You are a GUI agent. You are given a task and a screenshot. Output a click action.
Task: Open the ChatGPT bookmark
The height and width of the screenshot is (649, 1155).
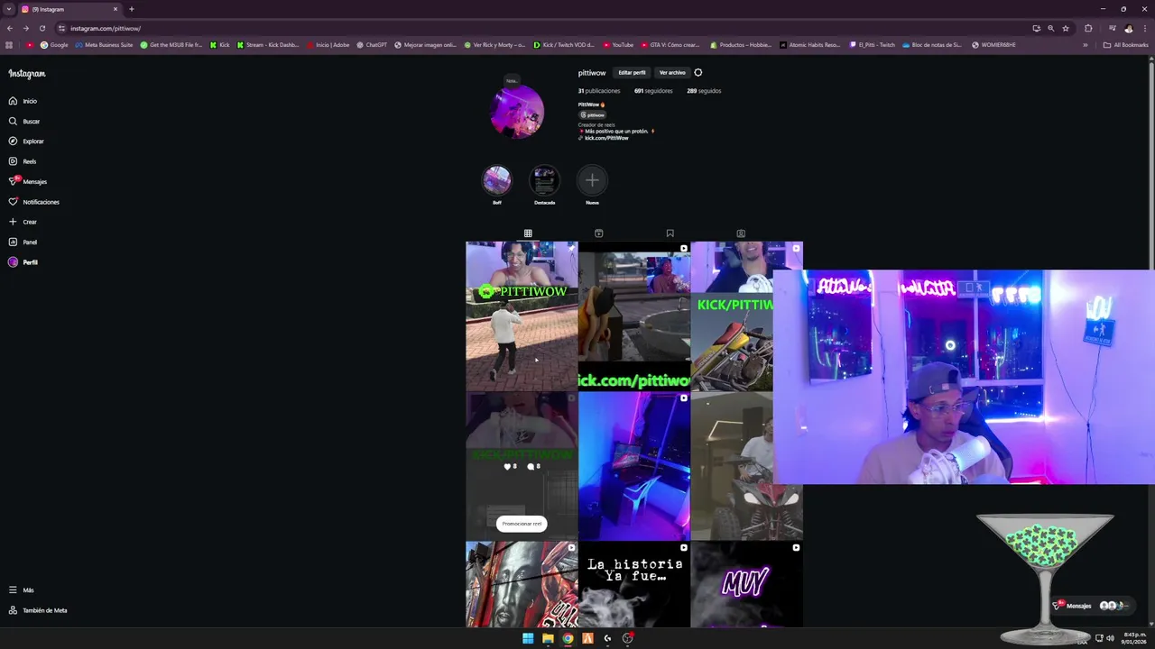click(x=372, y=45)
